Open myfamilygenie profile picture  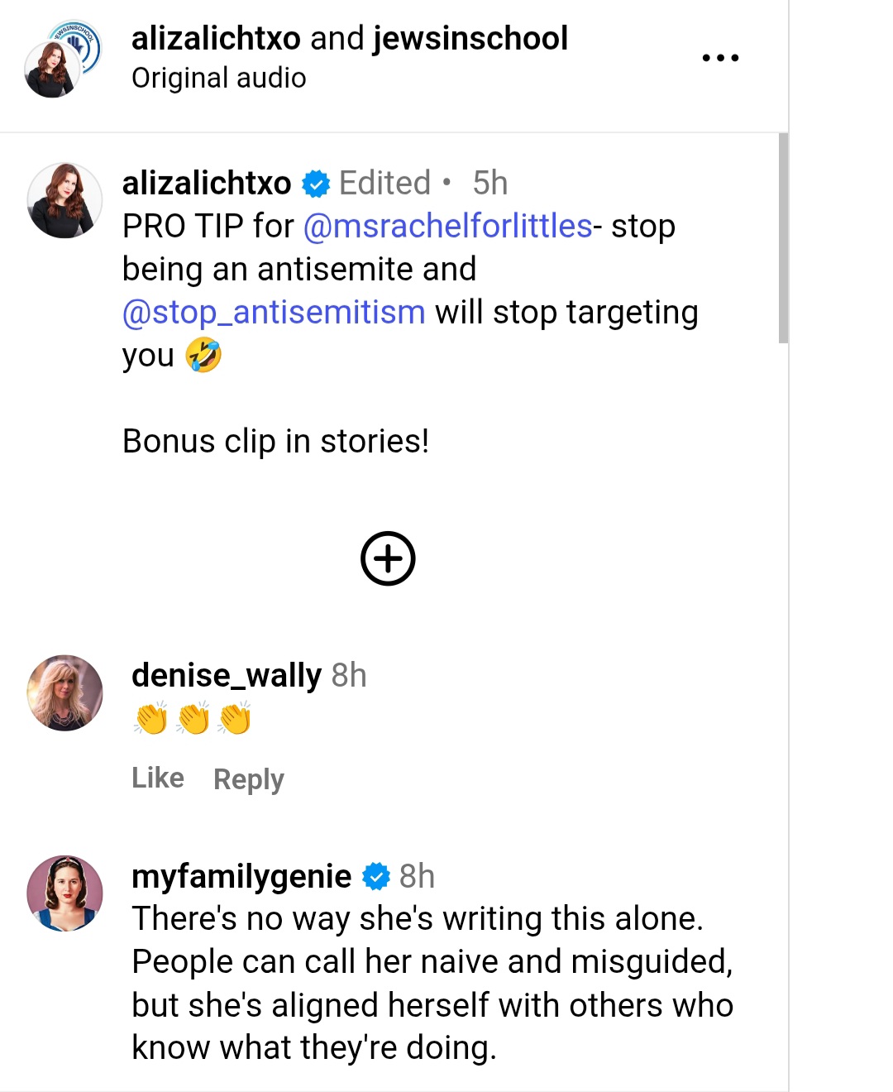click(x=64, y=893)
